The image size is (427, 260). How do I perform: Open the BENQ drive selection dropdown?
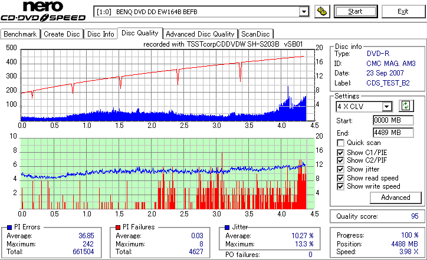coord(304,12)
